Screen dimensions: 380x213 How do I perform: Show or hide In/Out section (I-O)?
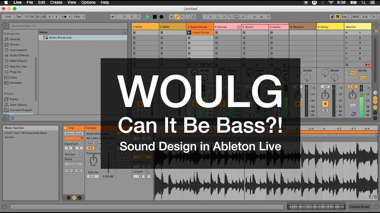pyautogui.click(x=375, y=93)
